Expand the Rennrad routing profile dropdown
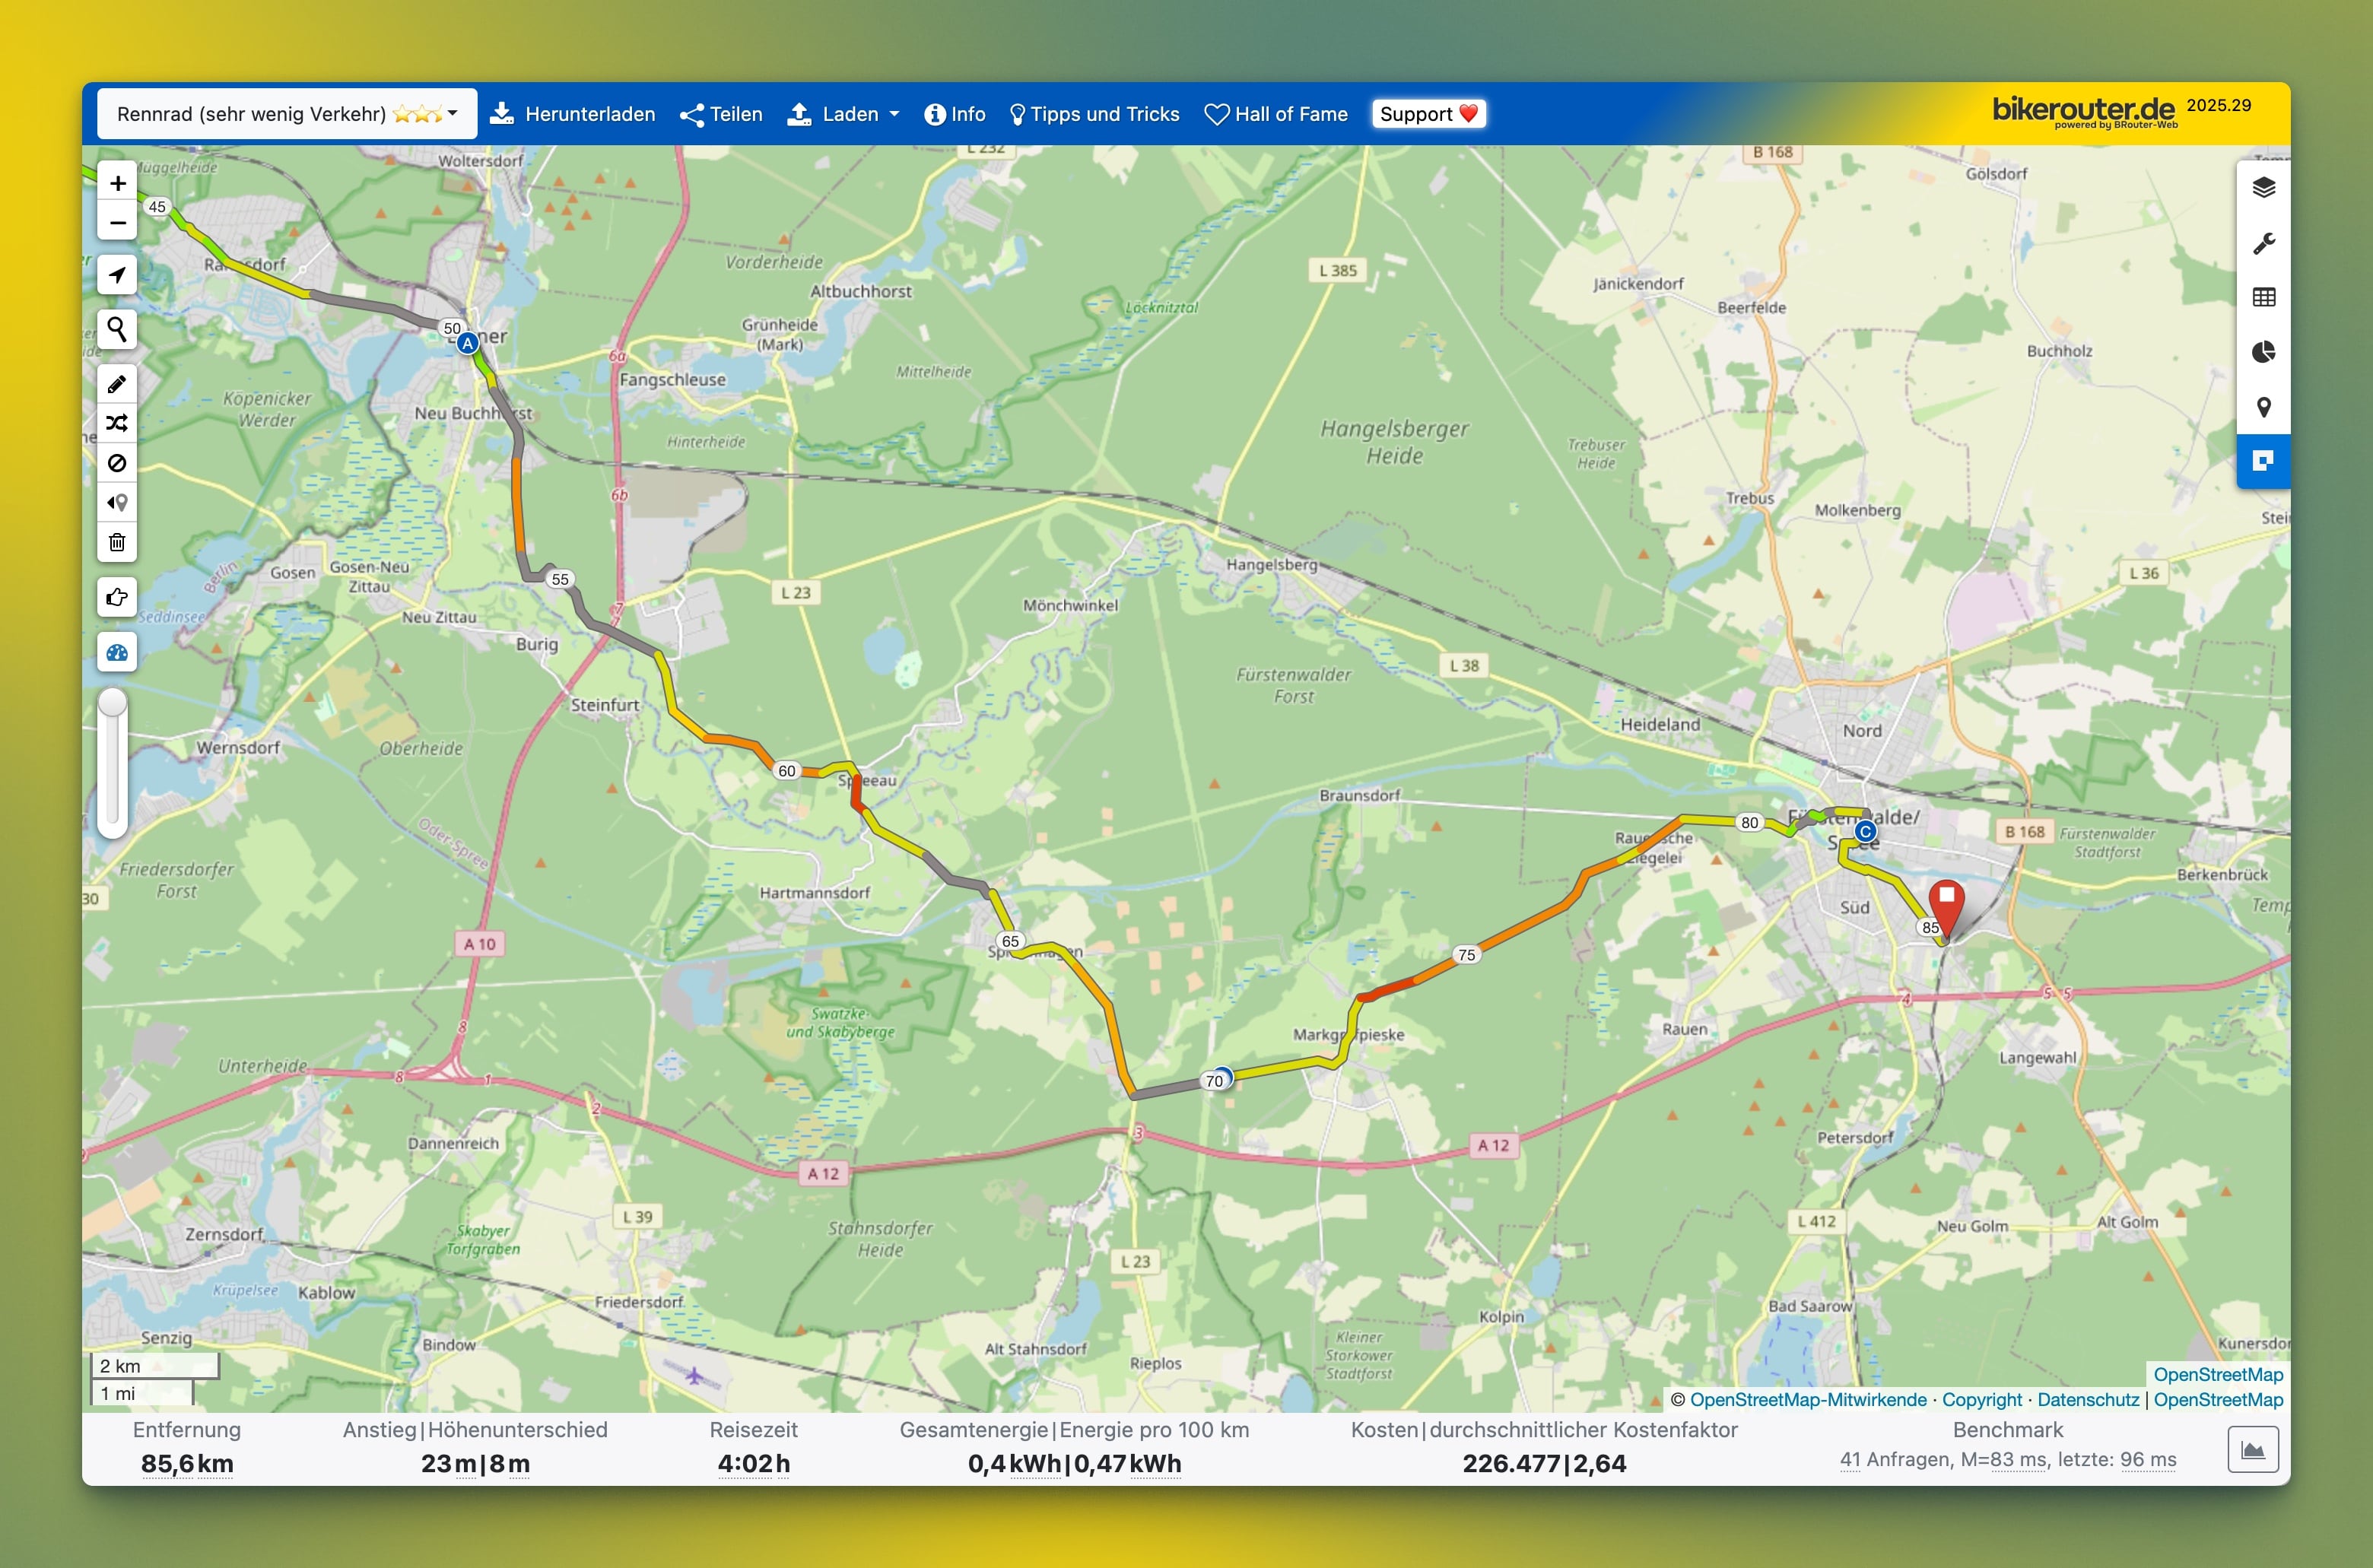The width and height of the screenshot is (2373, 1568). 287,114
